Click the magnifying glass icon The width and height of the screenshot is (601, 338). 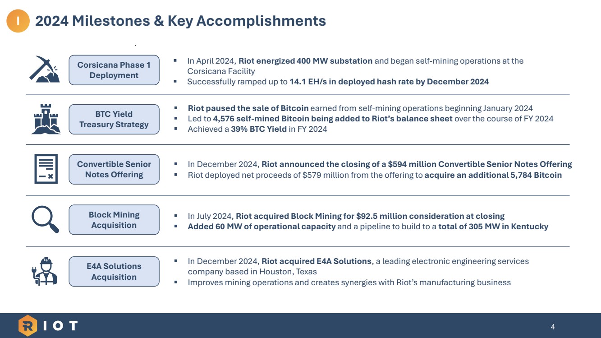tap(46, 220)
